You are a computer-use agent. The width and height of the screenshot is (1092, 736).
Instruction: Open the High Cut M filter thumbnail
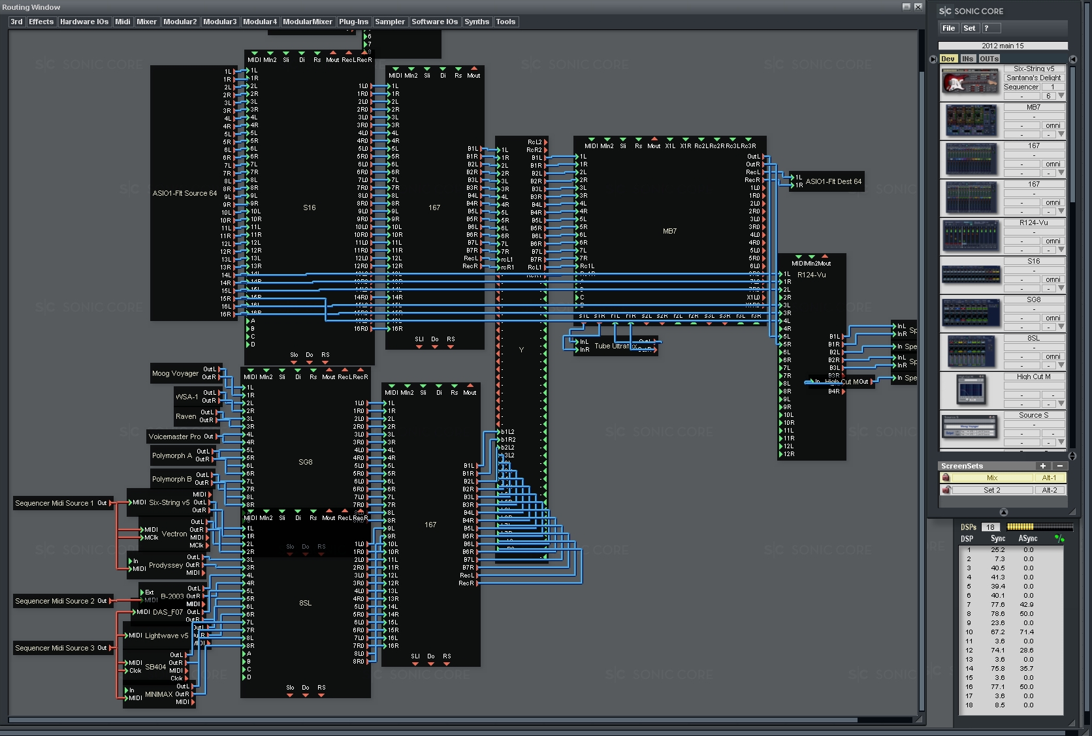point(971,390)
